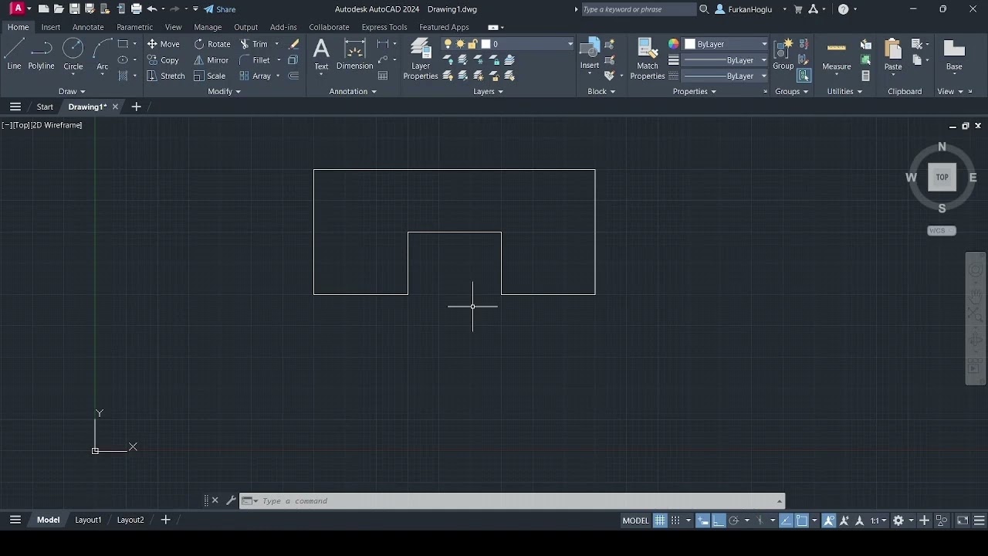
Task: Switch to the Annotate tab
Action: (88, 27)
